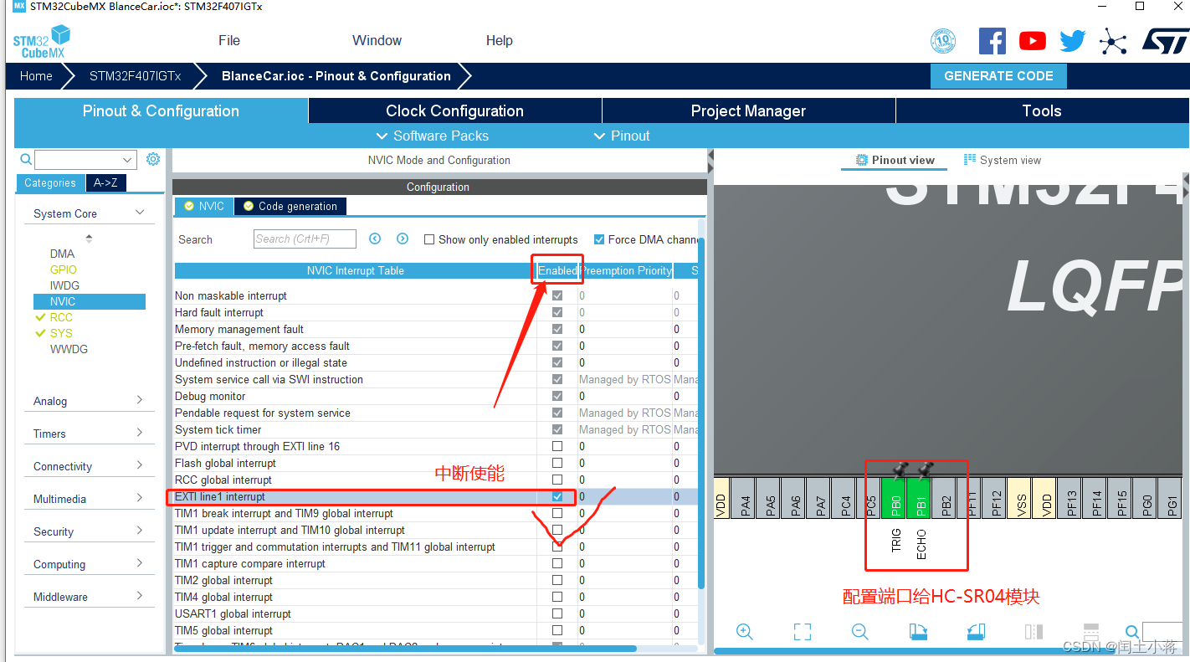The height and width of the screenshot is (662, 1190).
Task: Open the Help menu
Action: [499, 40]
